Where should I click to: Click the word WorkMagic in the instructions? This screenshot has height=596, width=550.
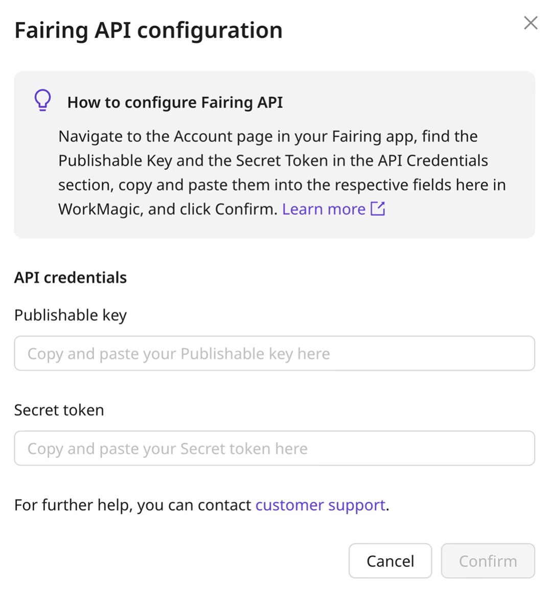[100, 209]
